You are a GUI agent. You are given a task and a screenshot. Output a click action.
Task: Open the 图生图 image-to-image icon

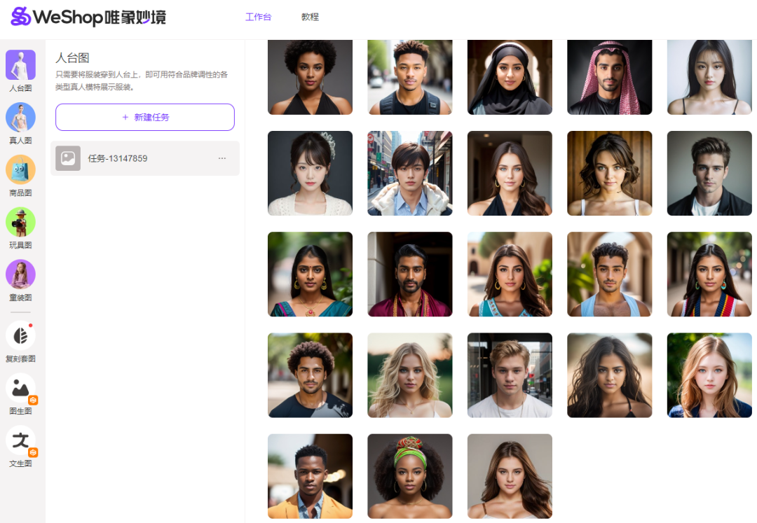click(20, 388)
